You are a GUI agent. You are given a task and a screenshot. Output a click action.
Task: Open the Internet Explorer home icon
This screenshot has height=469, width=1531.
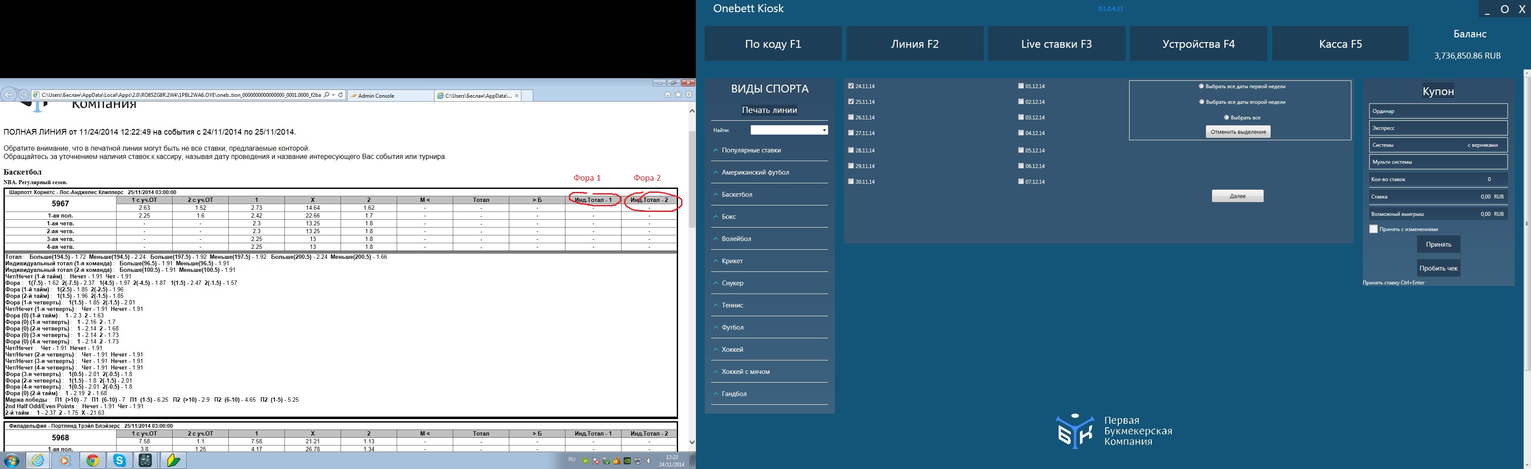[x=668, y=95]
